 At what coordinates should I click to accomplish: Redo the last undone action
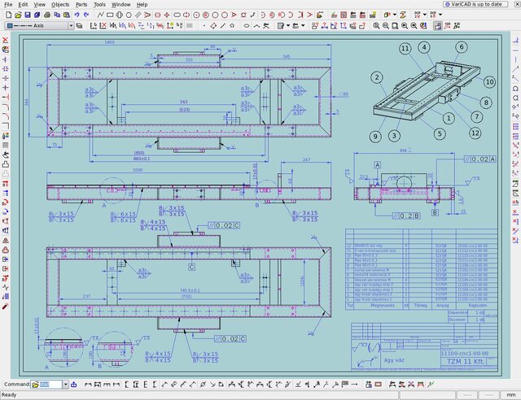[86, 15]
